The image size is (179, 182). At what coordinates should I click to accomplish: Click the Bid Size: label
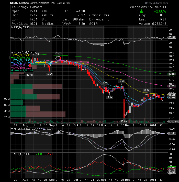coord(48,24)
